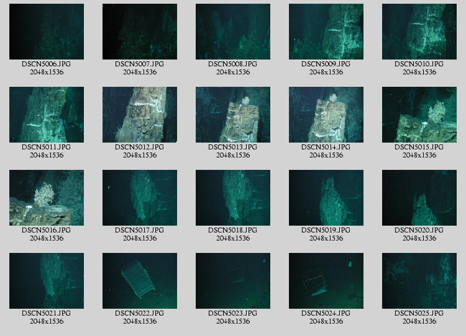Viewport: 466px width, 336px height.
Task: View thumbnail DSCN5018.JPG
Action: (x=233, y=198)
